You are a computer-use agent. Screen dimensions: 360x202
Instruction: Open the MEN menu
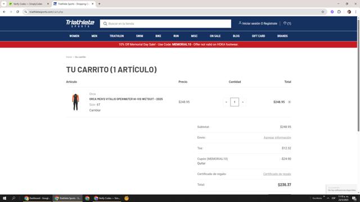pyautogui.click(x=94, y=36)
